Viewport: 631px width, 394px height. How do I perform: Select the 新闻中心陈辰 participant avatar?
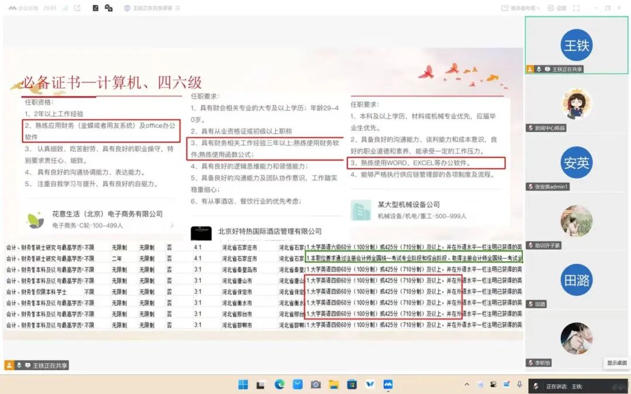576,104
